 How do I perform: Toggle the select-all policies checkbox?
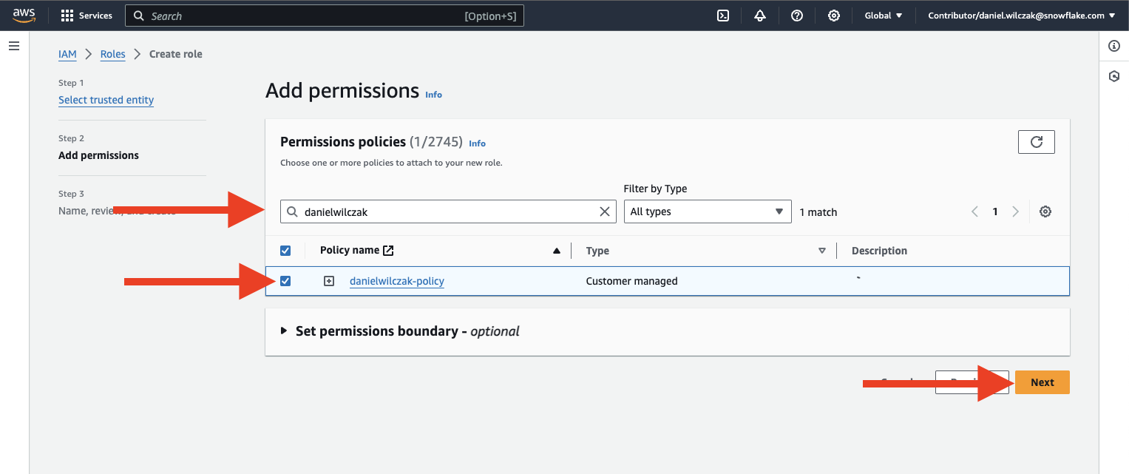(286, 251)
